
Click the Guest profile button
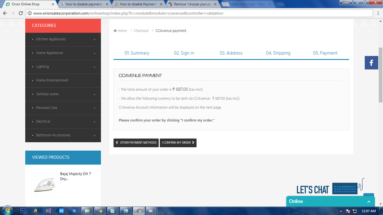345,2
